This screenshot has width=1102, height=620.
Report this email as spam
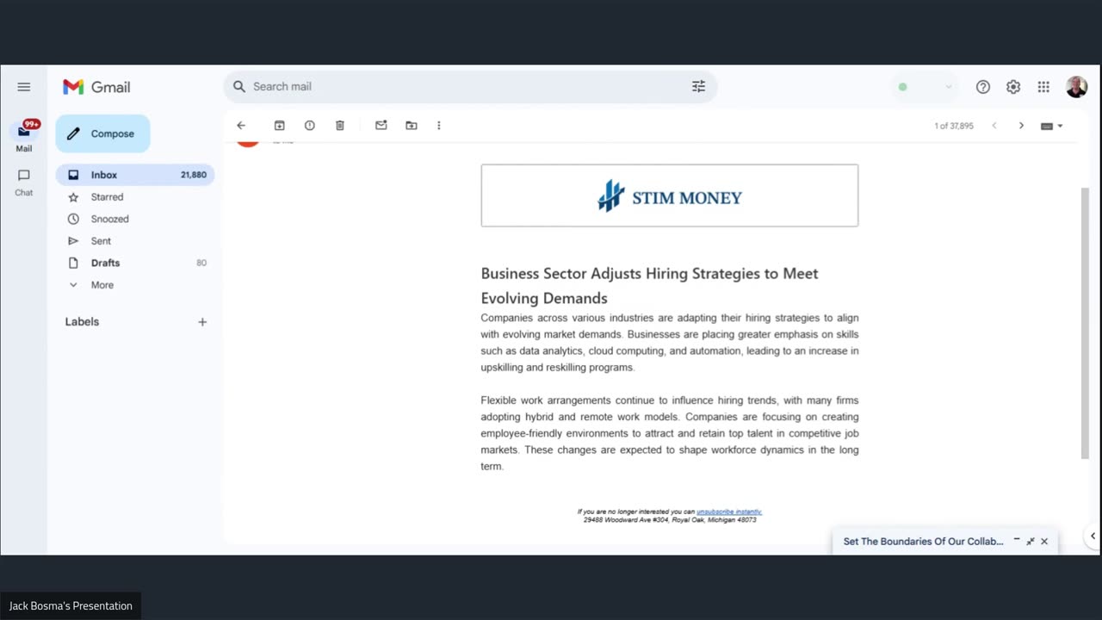click(x=310, y=126)
